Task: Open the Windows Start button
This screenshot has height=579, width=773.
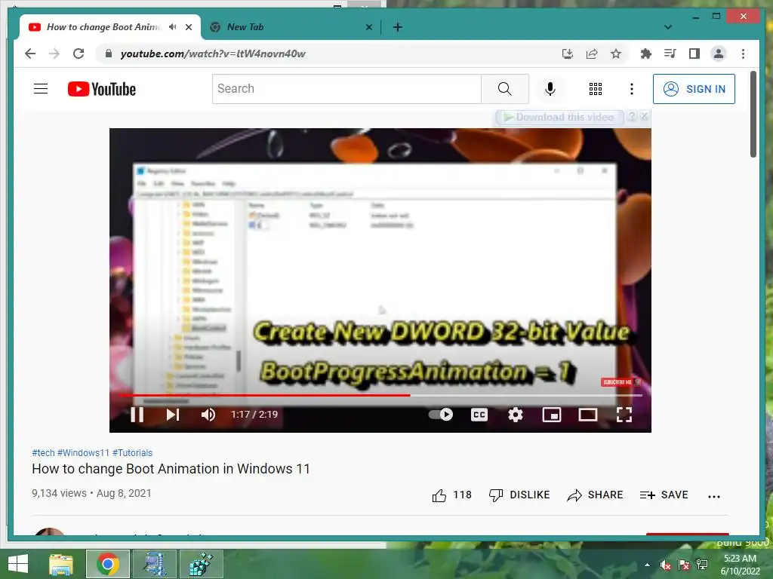Action: click(18, 564)
